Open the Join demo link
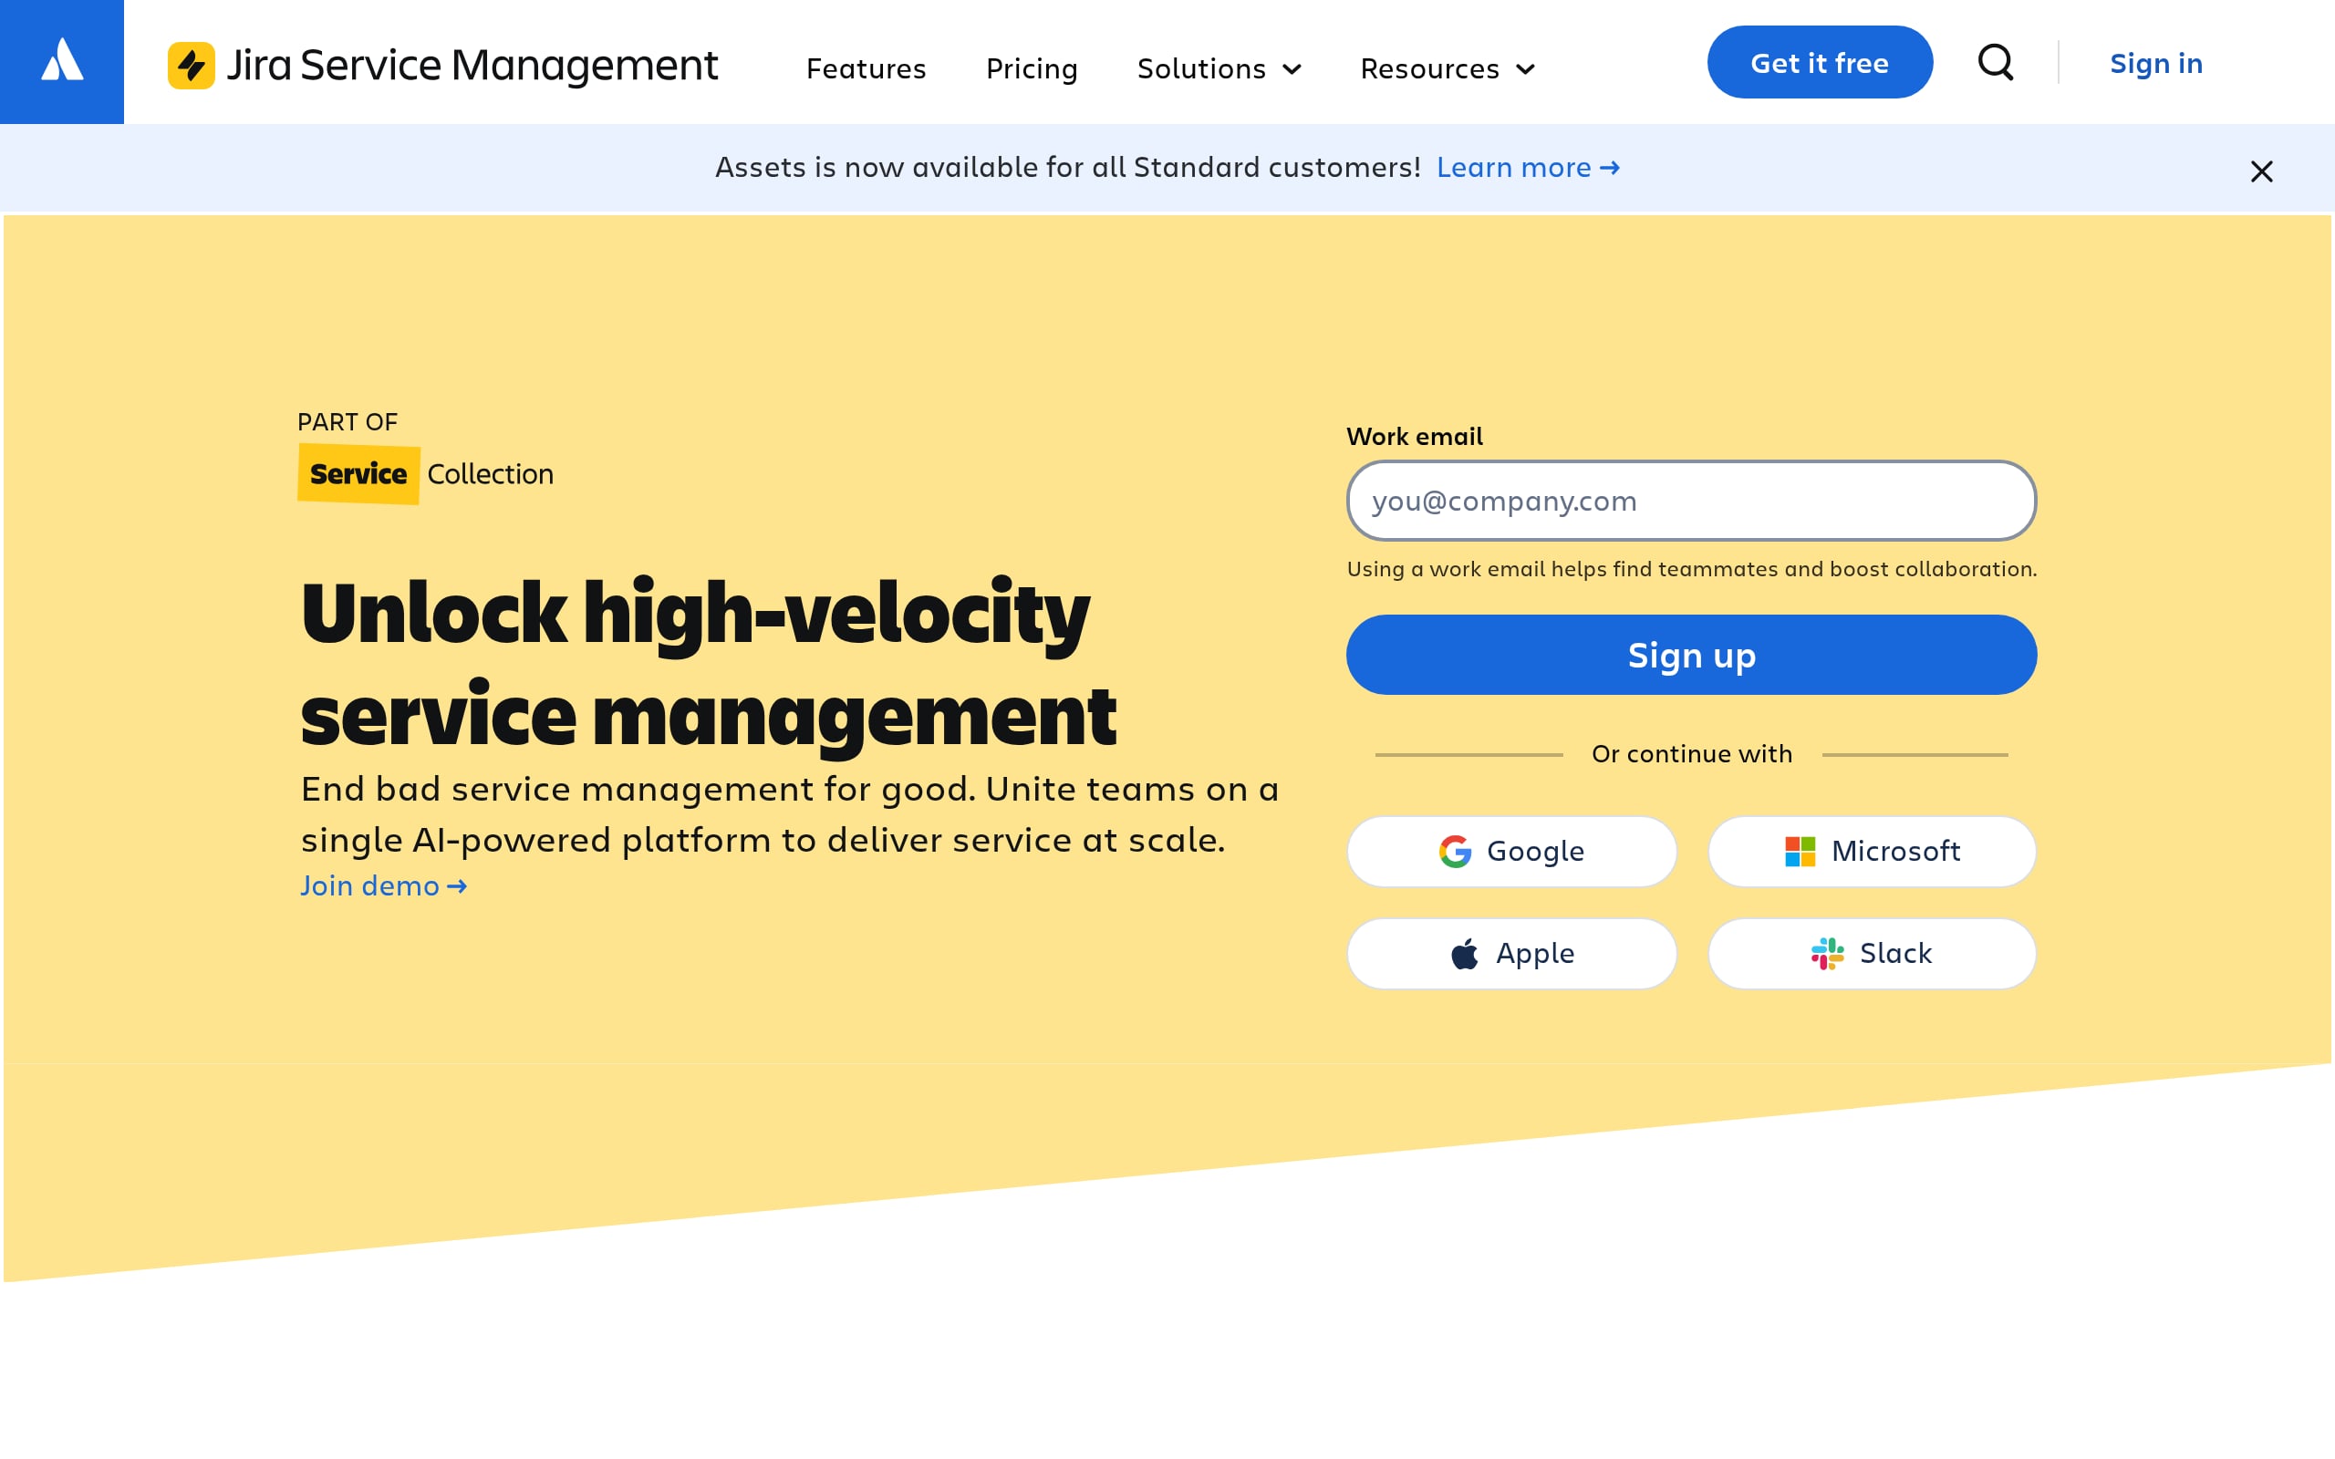Viewport: 2335px width, 1459px height. pos(384,885)
